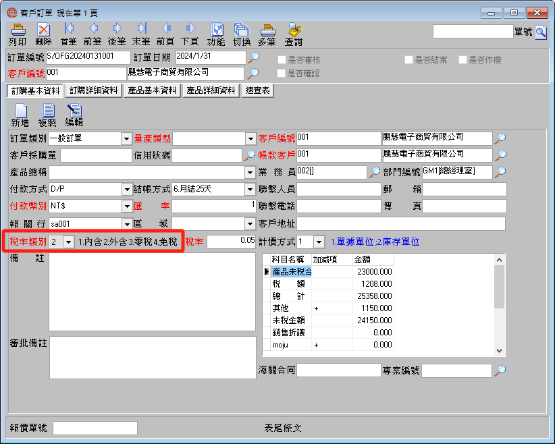This screenshot has width=555, height=444.
Task: Expand the 付款幣別 dropdown
Action: (x=127, y=206)
